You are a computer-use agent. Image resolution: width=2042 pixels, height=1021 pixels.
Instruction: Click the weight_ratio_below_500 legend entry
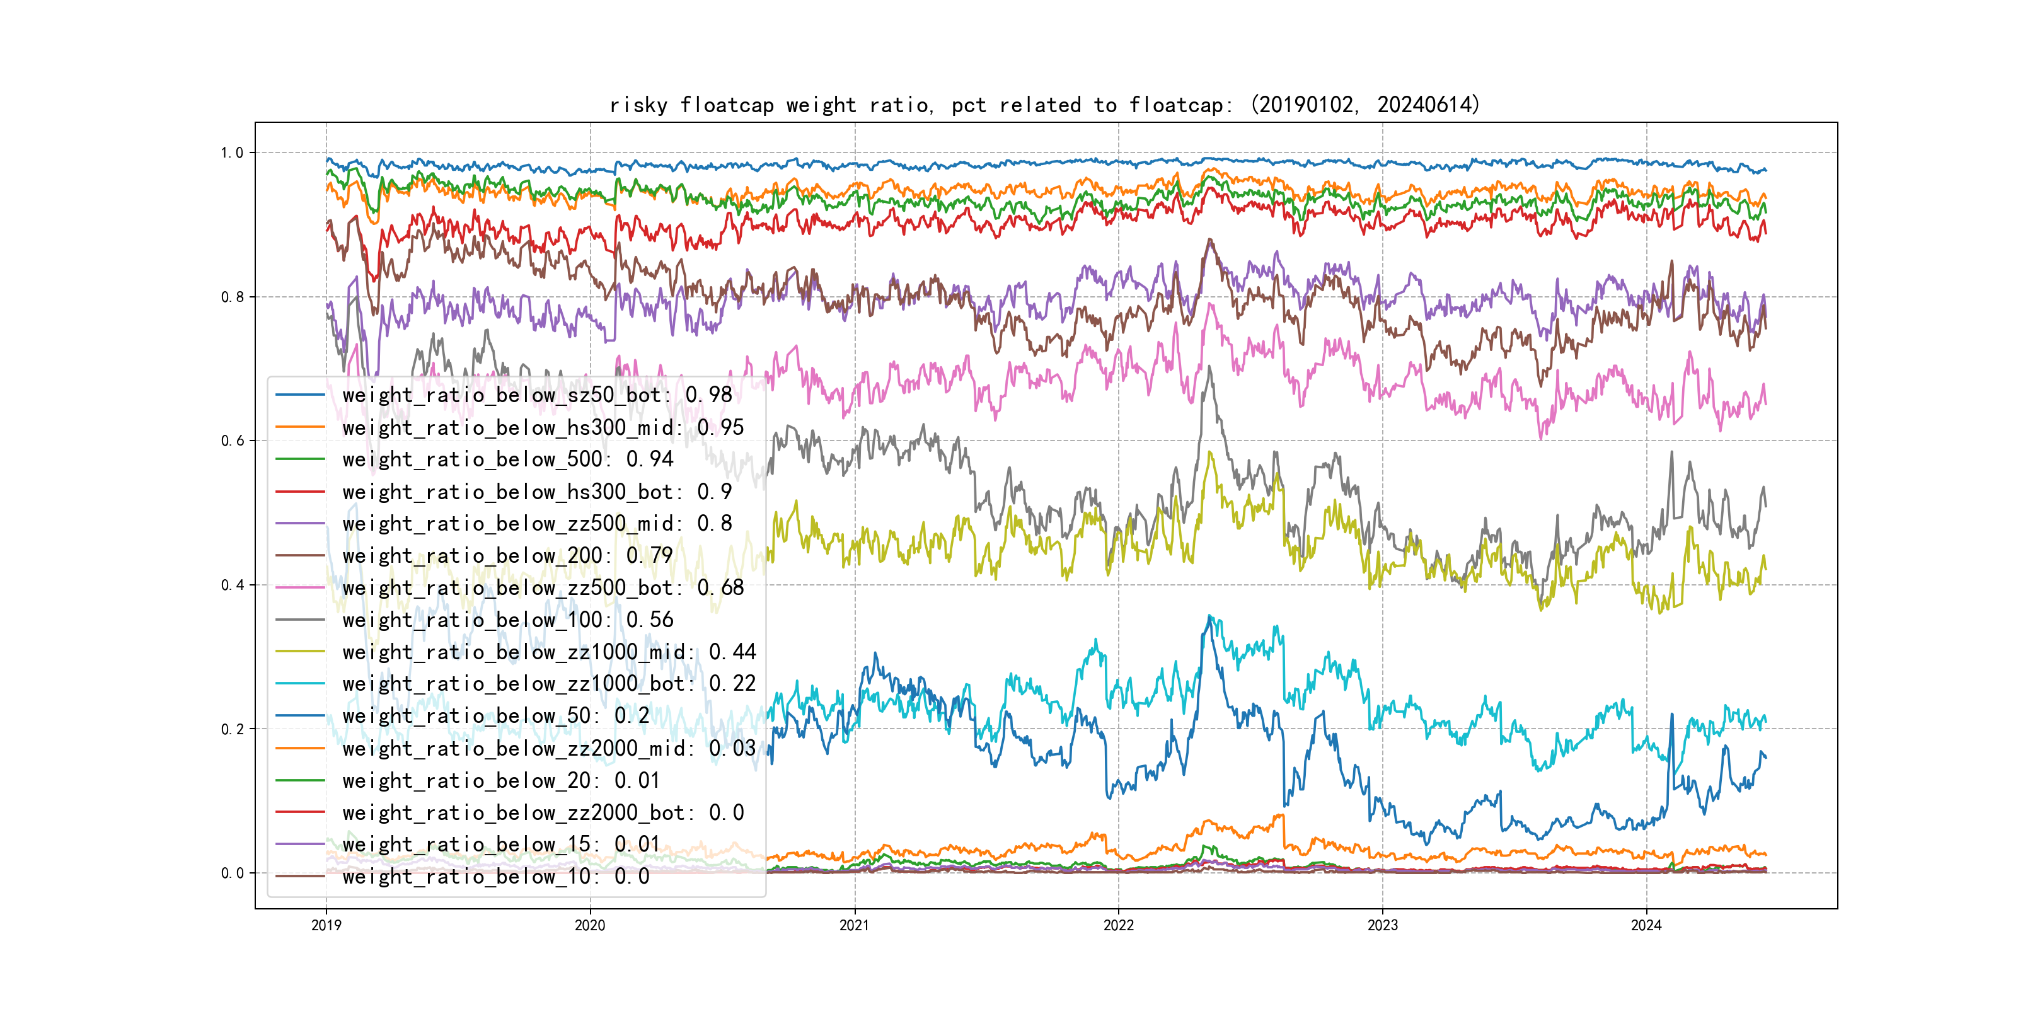pos(507,459)
